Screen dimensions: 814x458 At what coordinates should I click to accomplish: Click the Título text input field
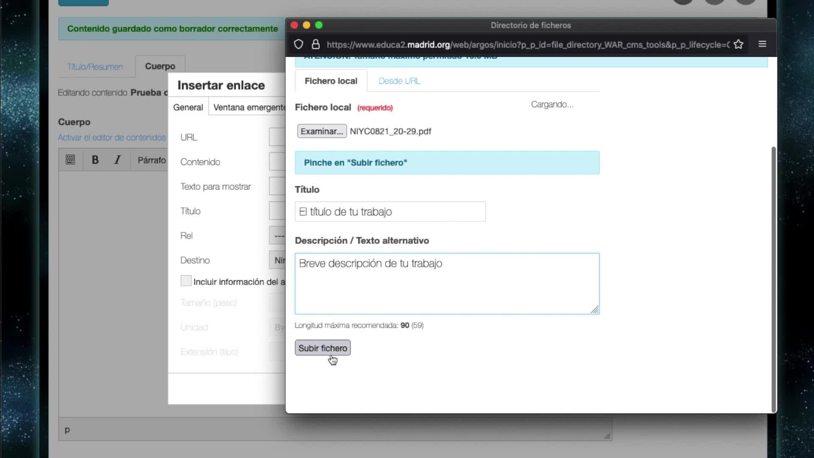click(x=390, y=212)
